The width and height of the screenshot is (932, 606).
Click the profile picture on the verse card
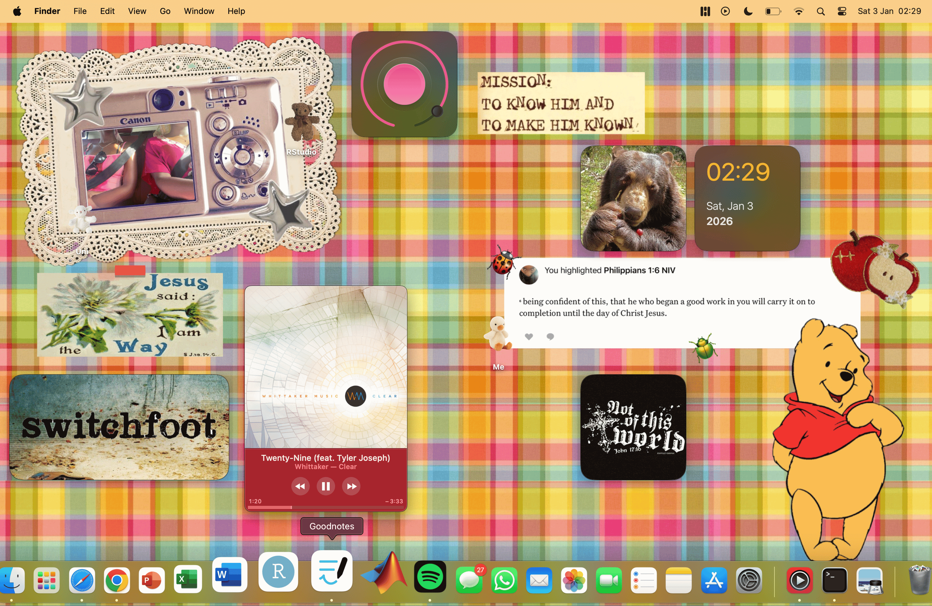pyautogui.click(x=528, y=274)
